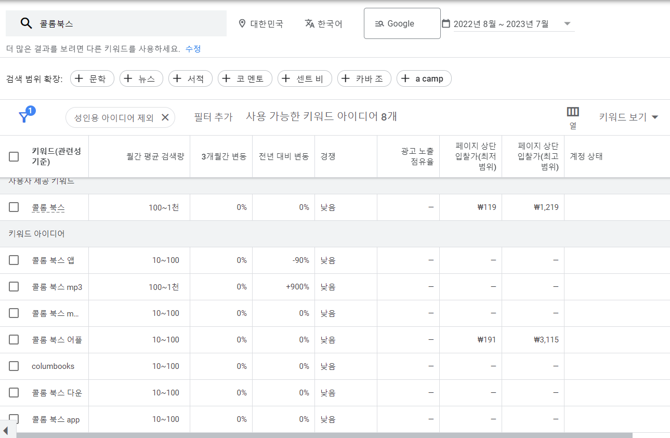This screenshot has width=670, height=438.
Task: Sort by 광고 노출 점유율 column header
Action: tap(417, 156)
